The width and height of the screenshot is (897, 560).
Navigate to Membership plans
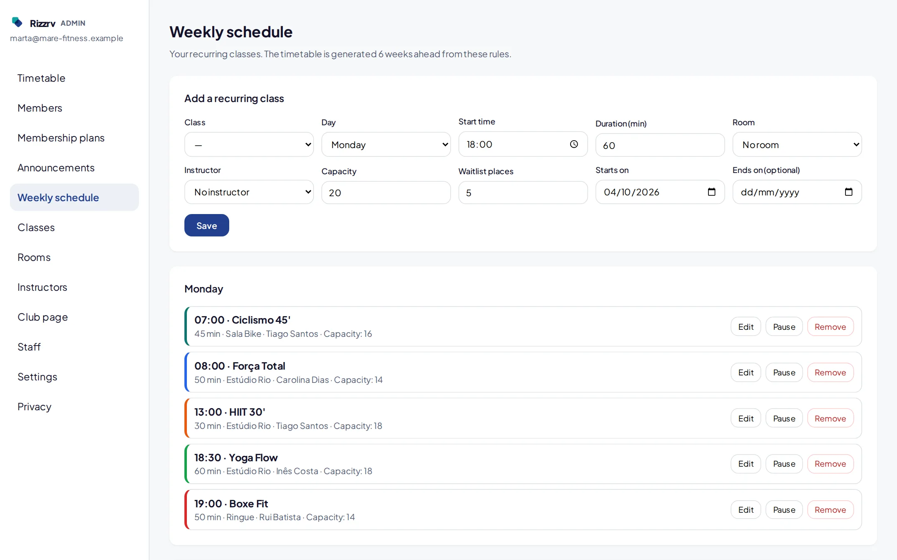[74, 138]
